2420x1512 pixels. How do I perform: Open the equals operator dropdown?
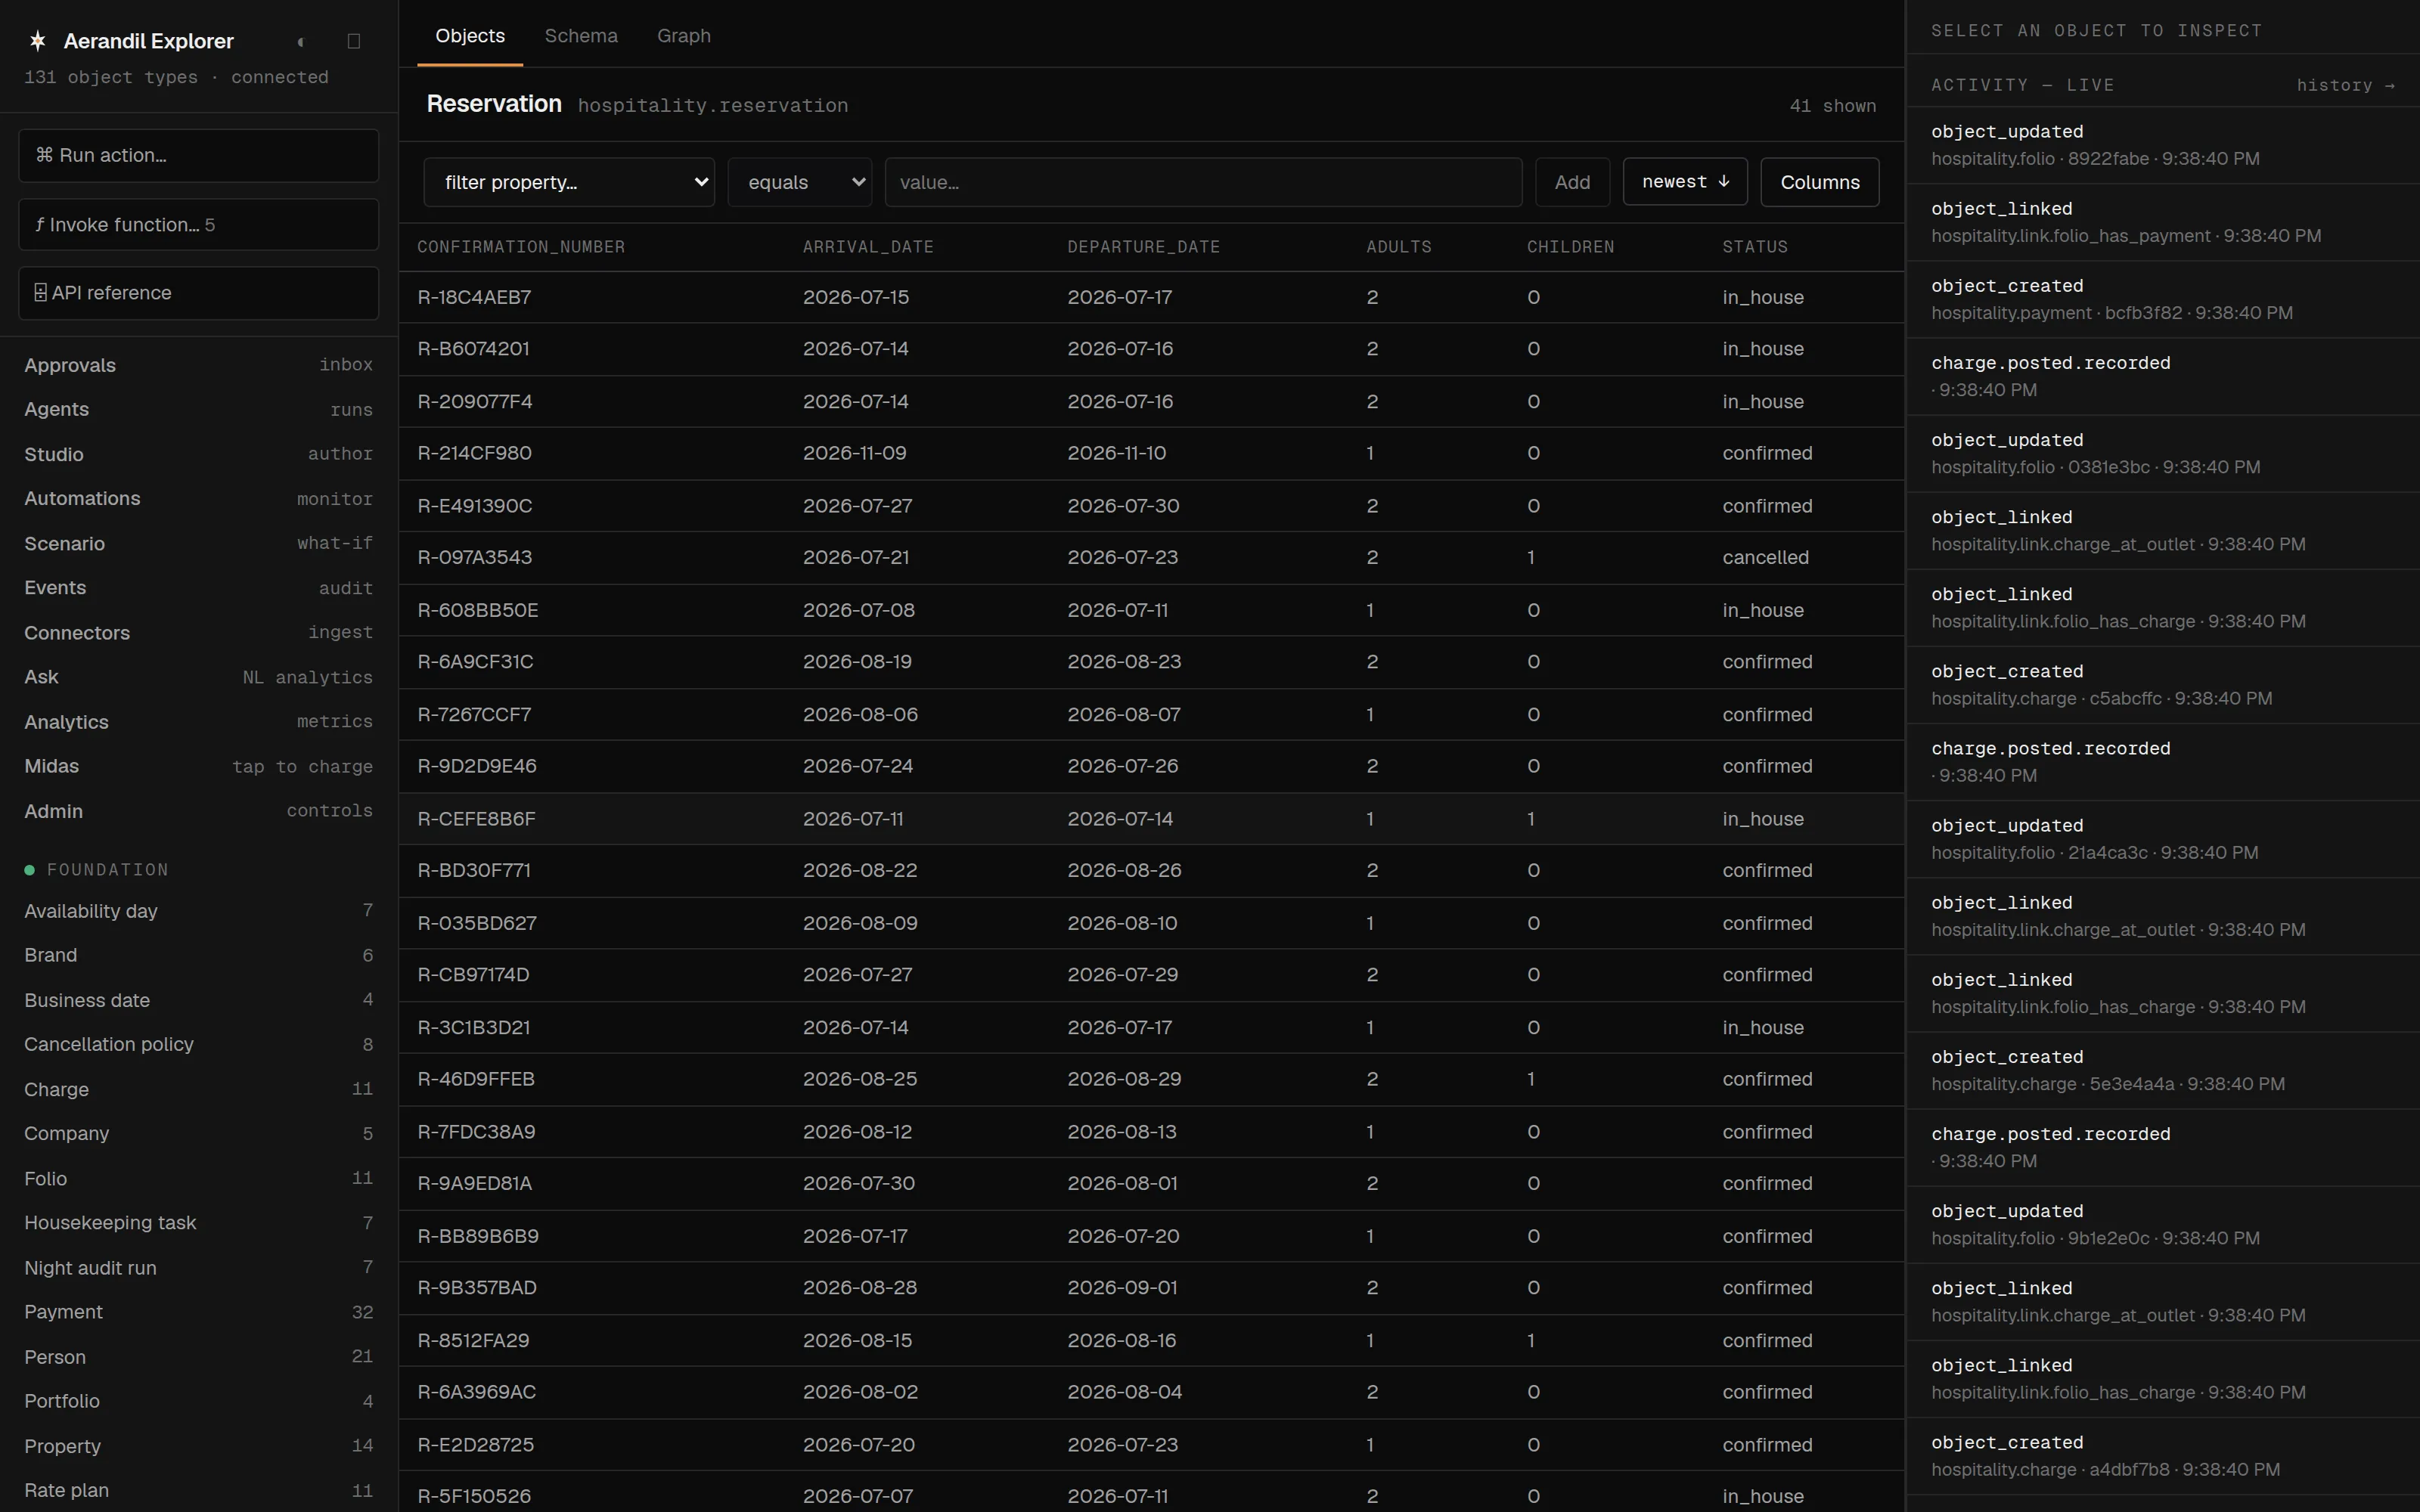click(800, 182)
